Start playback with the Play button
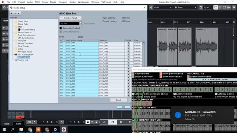The width and height of the screenshot is (237, 133). click(121, 122)
